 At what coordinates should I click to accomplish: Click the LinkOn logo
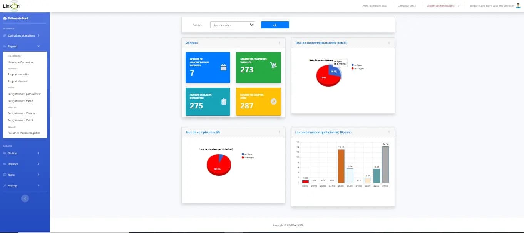point(11,5)
